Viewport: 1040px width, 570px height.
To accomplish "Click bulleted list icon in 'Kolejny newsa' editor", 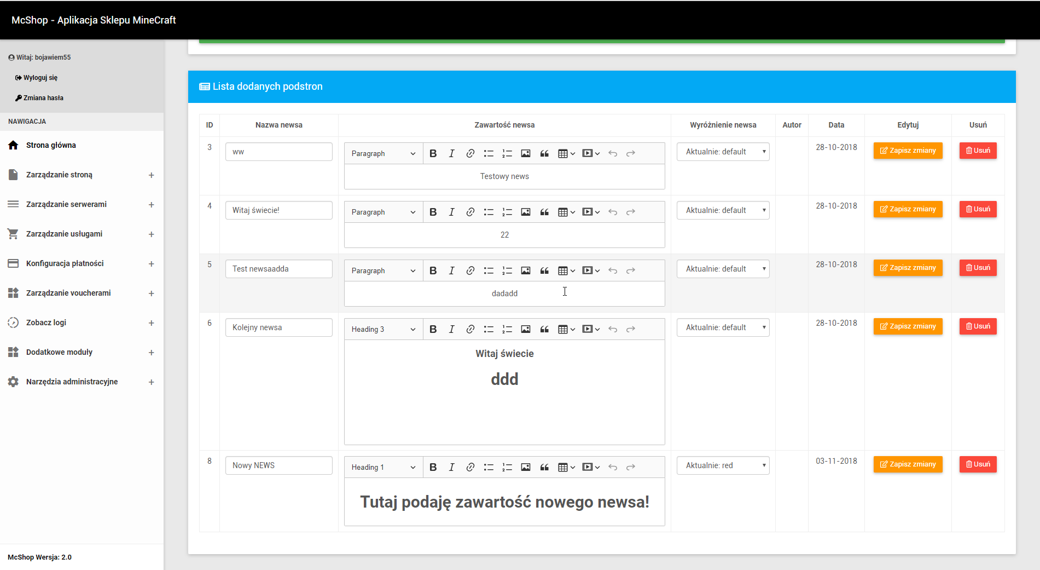I will click(x=489, y=329).
